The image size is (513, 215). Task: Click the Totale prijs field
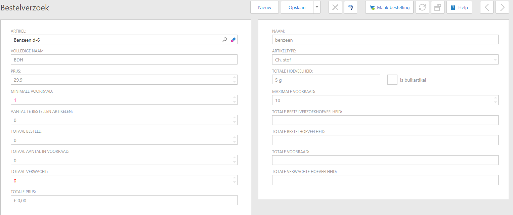(x=124, y=201)
